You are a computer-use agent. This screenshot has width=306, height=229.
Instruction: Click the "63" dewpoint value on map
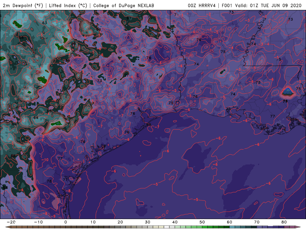coord(45,23)
